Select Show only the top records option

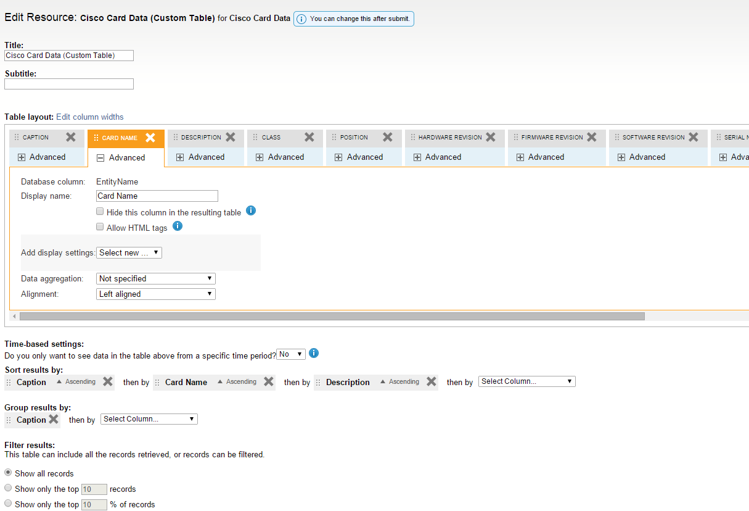pyautogui.click(x=8, y=488)
